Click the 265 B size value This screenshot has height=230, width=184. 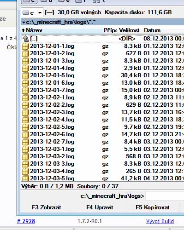point(134,171)
